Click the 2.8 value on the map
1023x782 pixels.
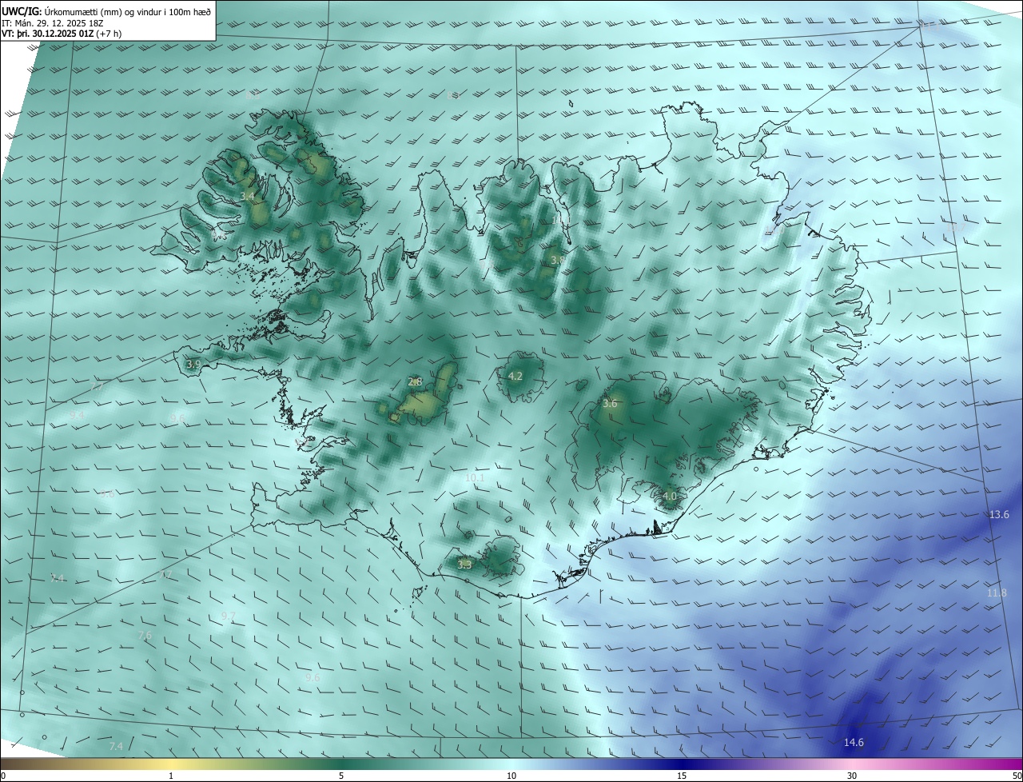click(415, 382)
